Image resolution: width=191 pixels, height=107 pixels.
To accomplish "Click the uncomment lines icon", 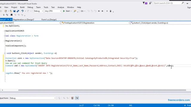I will coord(7,15).
